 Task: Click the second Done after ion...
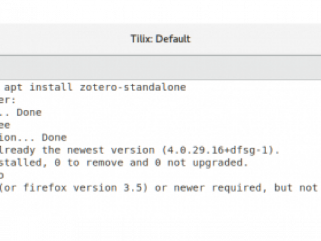tap(54, 138)
